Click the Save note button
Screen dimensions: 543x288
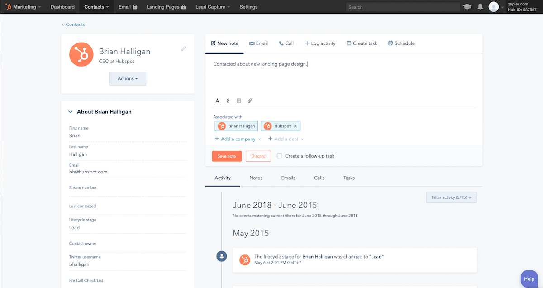pos(227,156)
